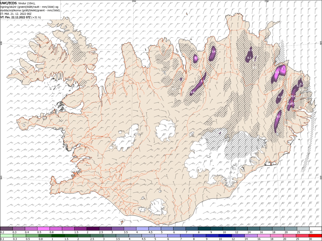322x241 pixels.
Task: Click the Hofsjökull glacier in central Iceland
Action: (x=165, y=130)
